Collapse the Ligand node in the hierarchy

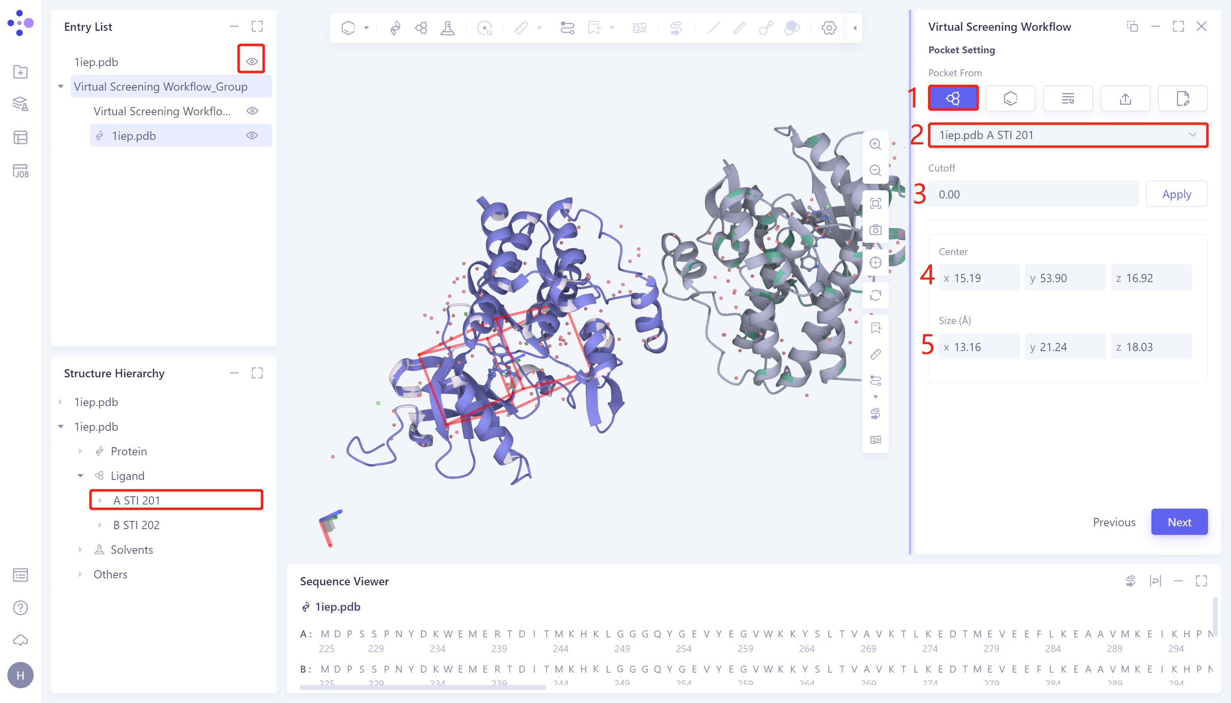[80, 476]
